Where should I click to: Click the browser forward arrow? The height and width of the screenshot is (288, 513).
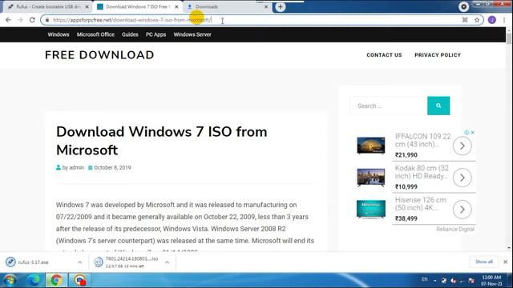(20, 20)
